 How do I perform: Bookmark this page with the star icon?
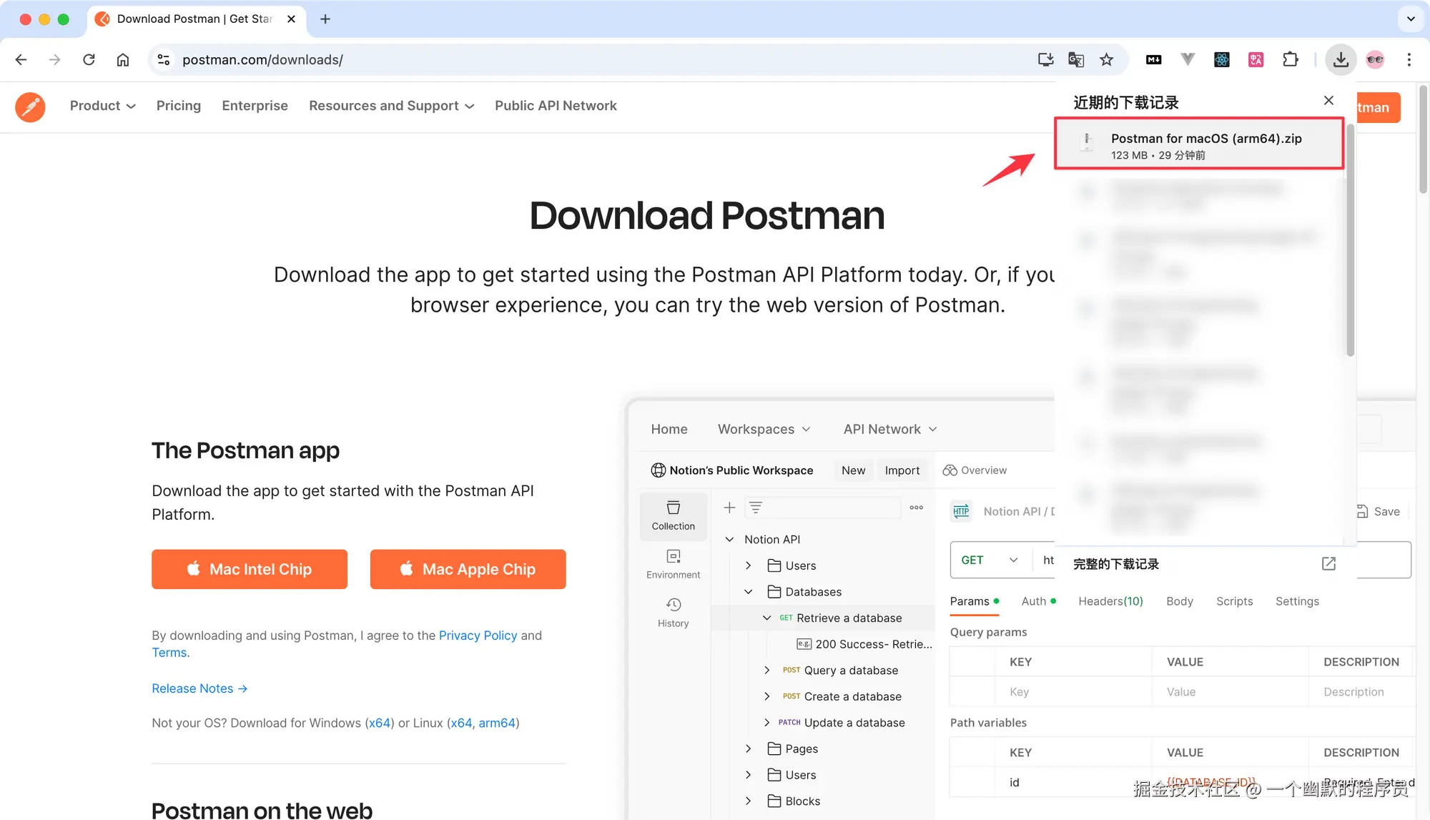pyautogui.click(x=1107, y=59)
